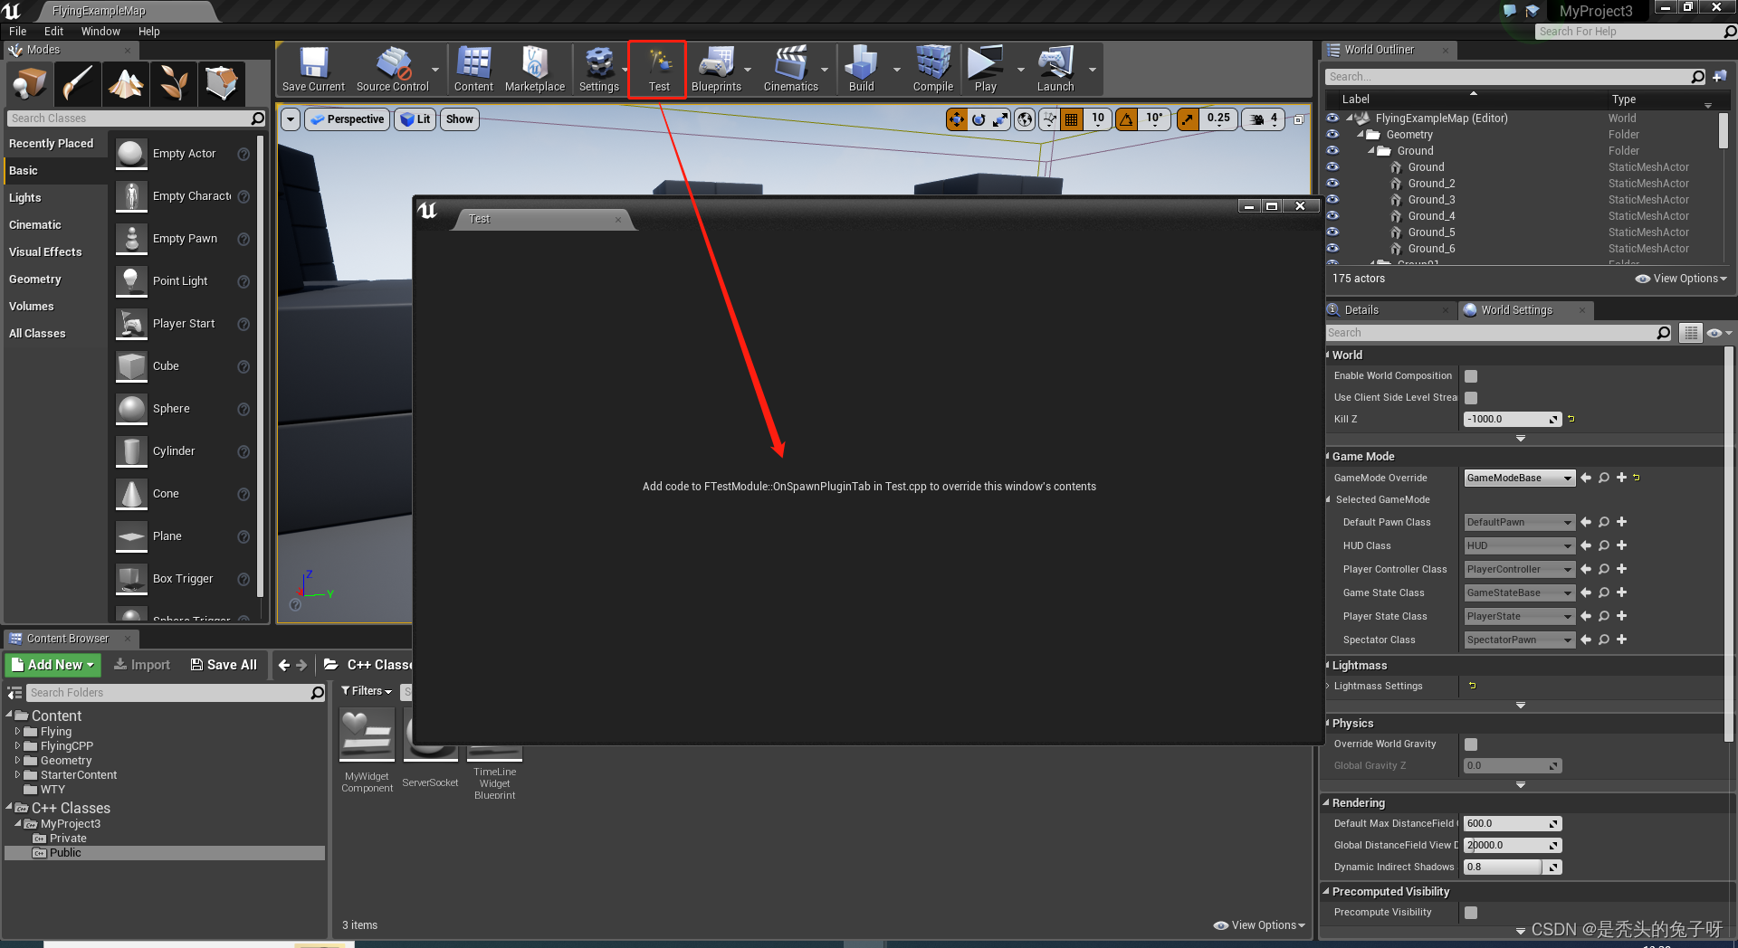The height and width of the screenshot is (948, 1738).
Task: Open the GameMode Override dropdown
Action: (1518, 478)
